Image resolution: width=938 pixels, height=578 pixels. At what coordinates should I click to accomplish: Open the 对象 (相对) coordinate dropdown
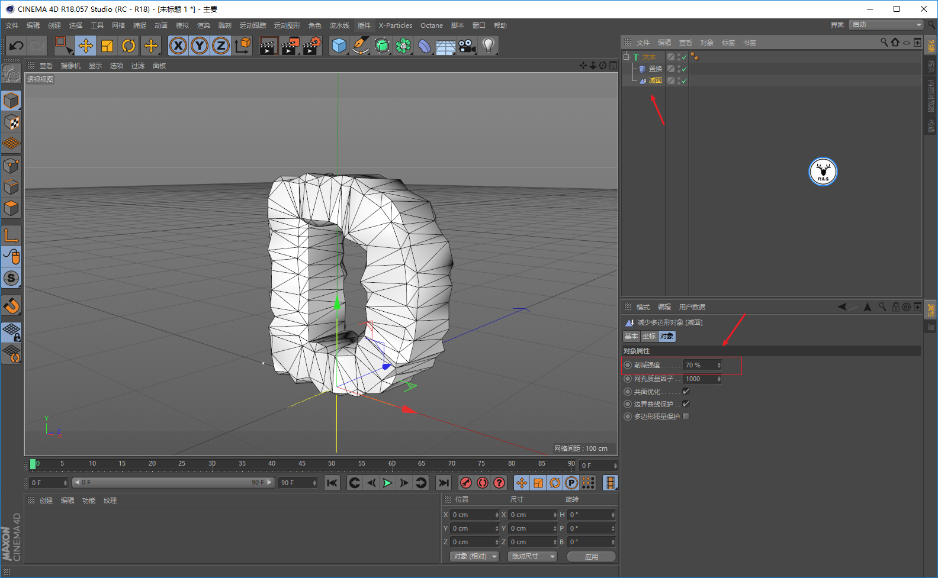click(x=475, y=557)
